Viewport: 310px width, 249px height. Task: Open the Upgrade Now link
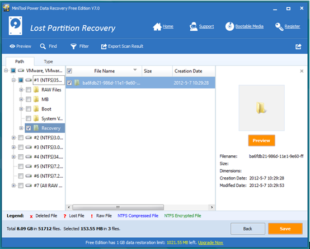pyautogui.click(x=210, y=242)
